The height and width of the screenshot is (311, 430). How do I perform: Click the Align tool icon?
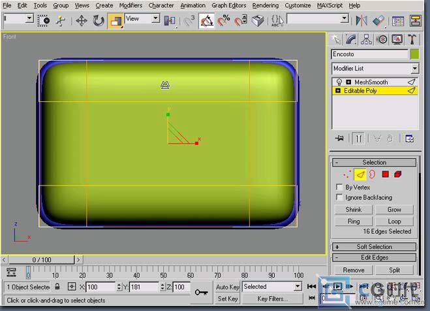click(378, 21)
